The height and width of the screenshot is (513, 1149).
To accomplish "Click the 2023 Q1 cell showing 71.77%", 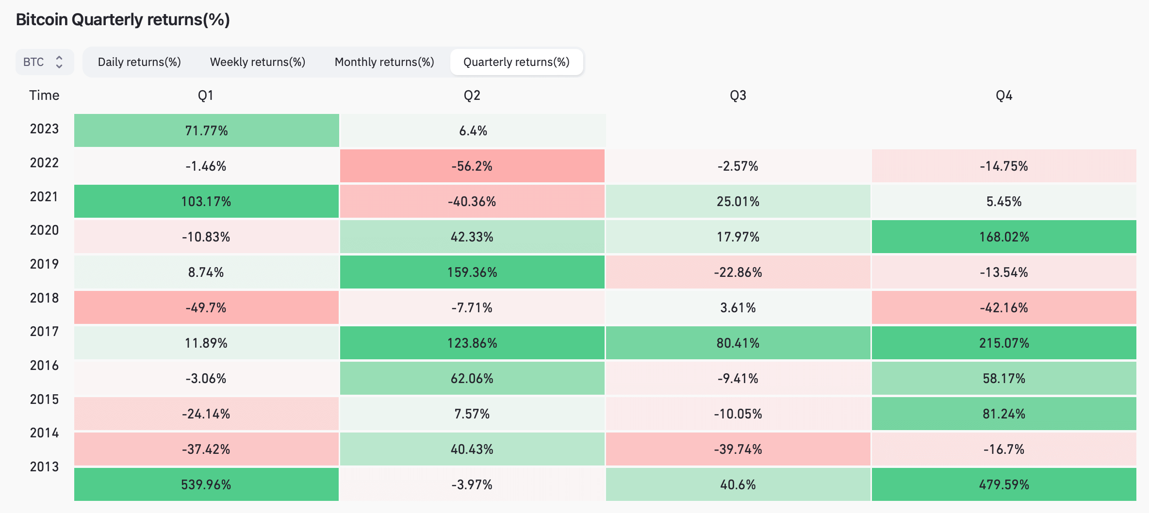I will coord(206,130).
